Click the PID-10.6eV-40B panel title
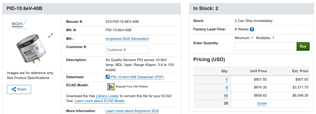This screenshot has width=316, height=114. coord(24,9)
